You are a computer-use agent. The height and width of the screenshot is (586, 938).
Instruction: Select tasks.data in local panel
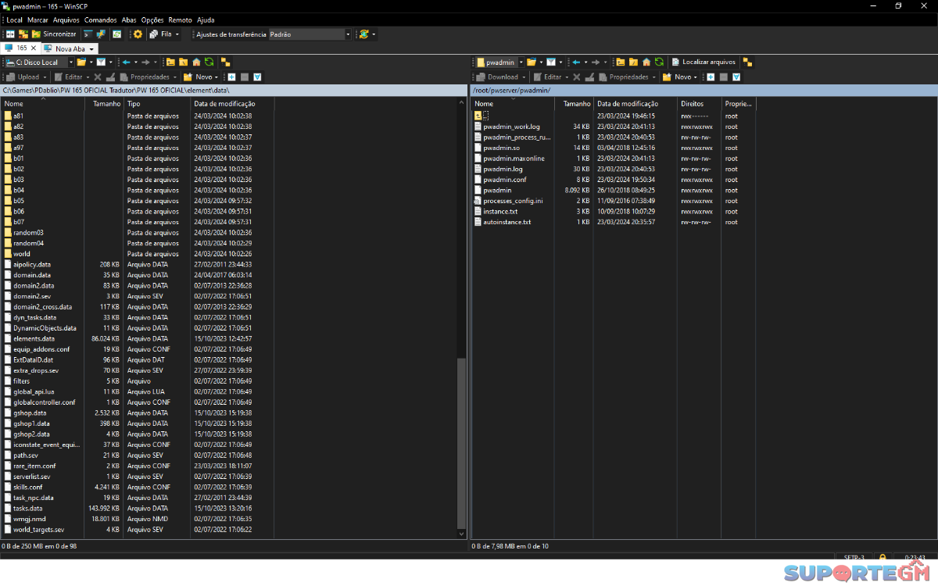27,509
